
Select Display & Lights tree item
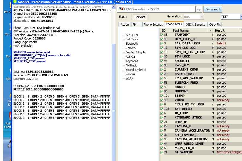click(x=135, y=52)
